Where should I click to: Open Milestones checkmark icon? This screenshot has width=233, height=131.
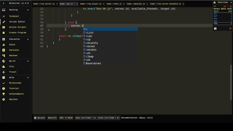pyautogui.click(x=4, y=83)
